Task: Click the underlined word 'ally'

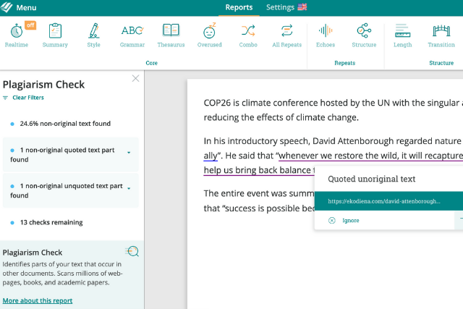Action: 211,156
